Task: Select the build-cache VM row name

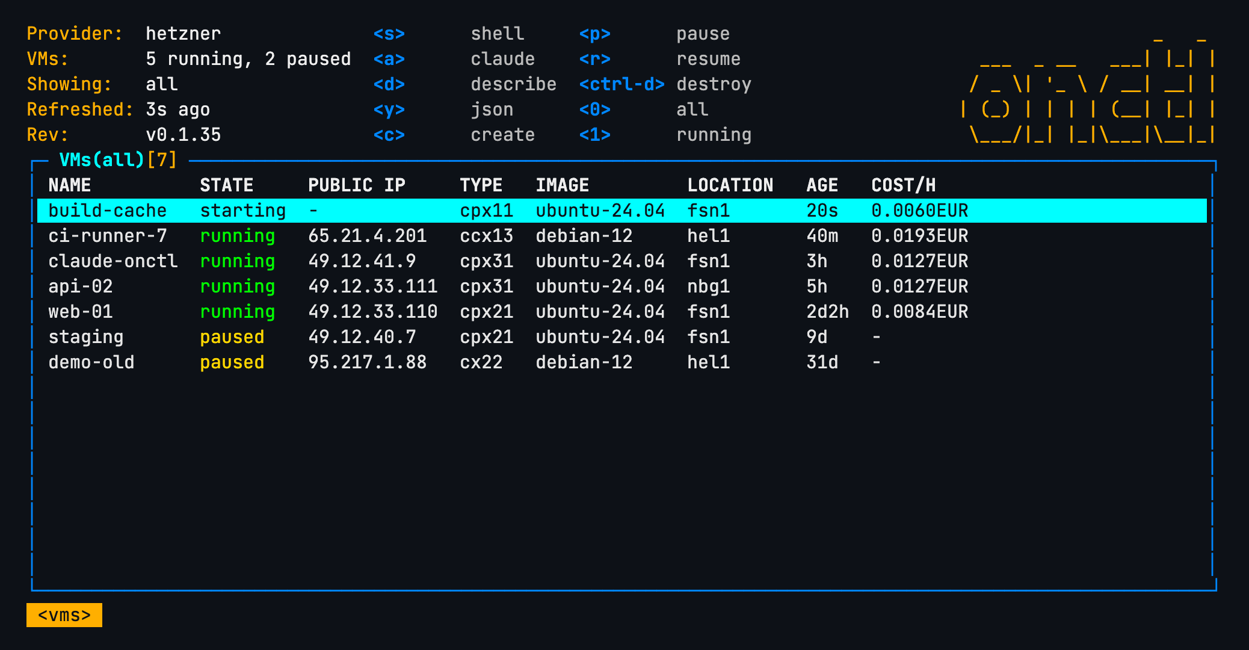Action: click(x=107, y=211)
